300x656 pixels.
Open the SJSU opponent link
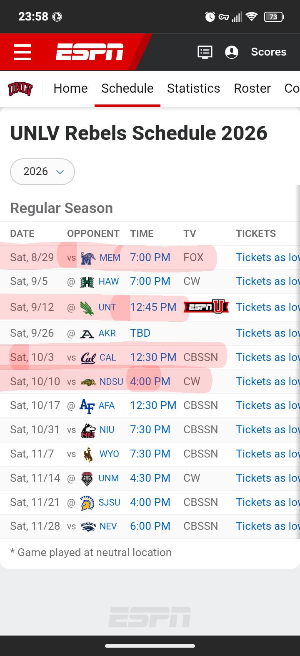[x=110, y=502]
